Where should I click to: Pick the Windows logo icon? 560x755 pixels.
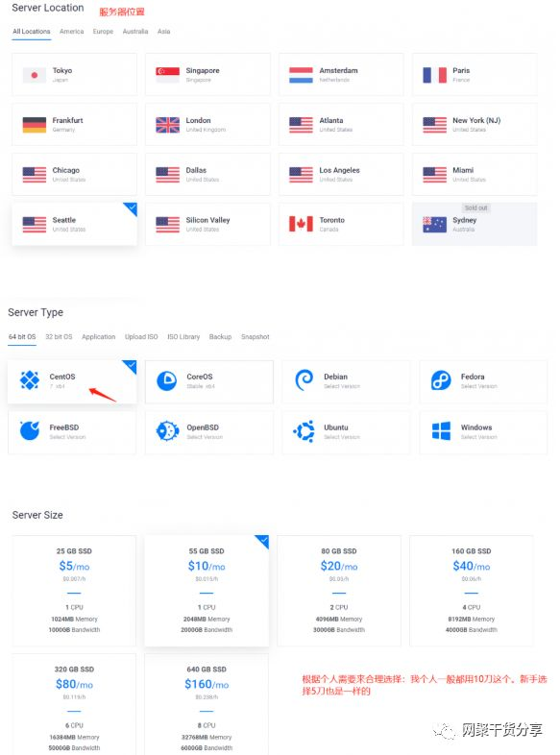(441, 431)
